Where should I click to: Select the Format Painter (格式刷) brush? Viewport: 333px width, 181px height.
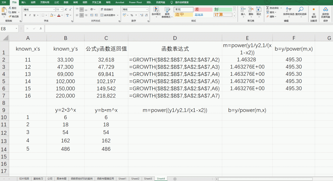point(10,16)
